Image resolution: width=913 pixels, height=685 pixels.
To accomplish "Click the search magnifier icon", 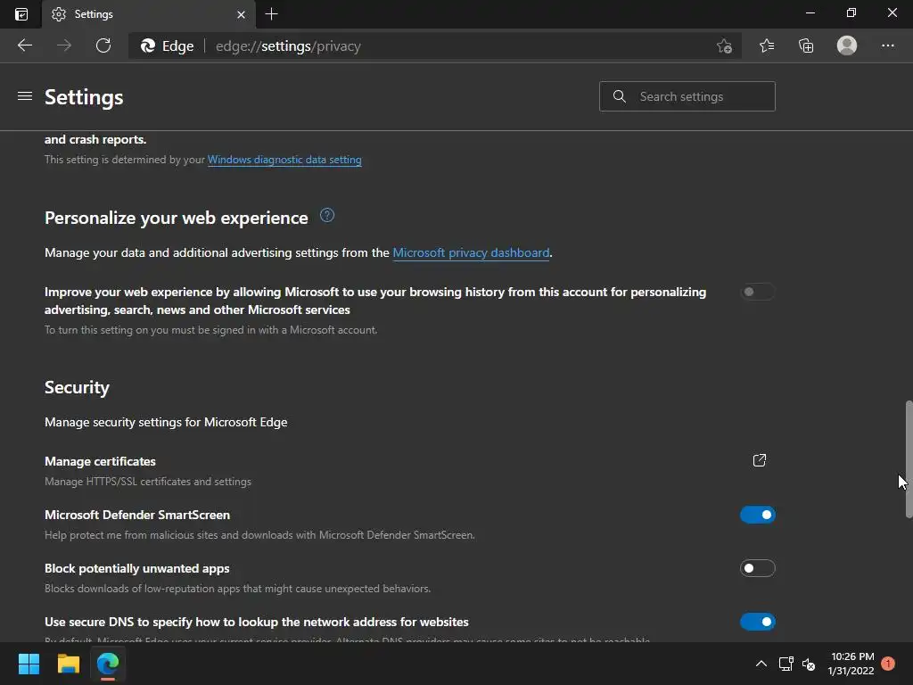I will tap(620, 96).
